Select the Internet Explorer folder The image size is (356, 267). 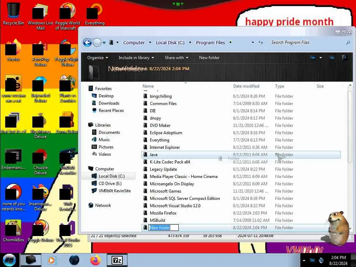[164, 147]
